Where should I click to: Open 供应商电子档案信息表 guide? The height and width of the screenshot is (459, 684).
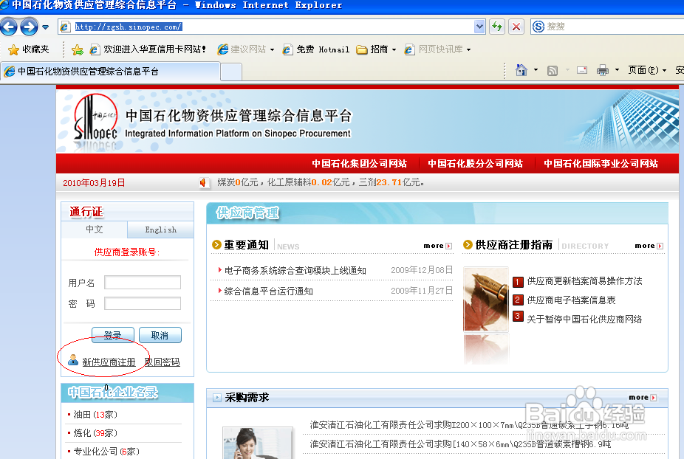pyautogui.click(x=571, y=300)
